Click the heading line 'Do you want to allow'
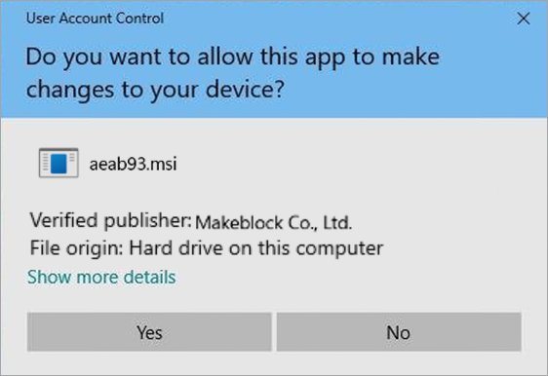 click(232, 56)
